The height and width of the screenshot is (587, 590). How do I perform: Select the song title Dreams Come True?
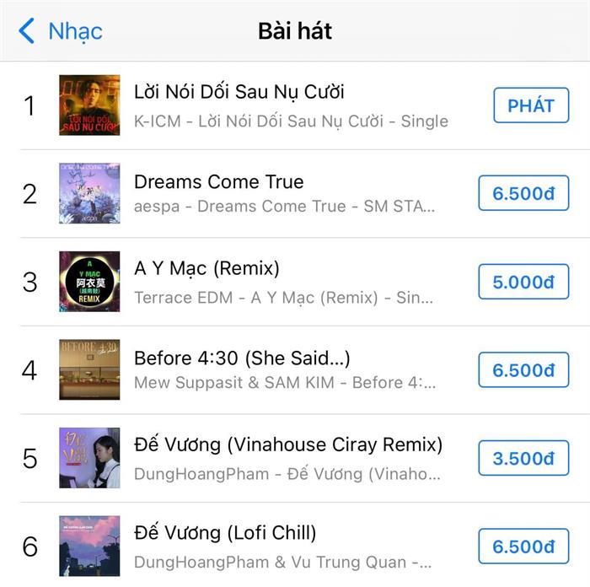point(219,181)
